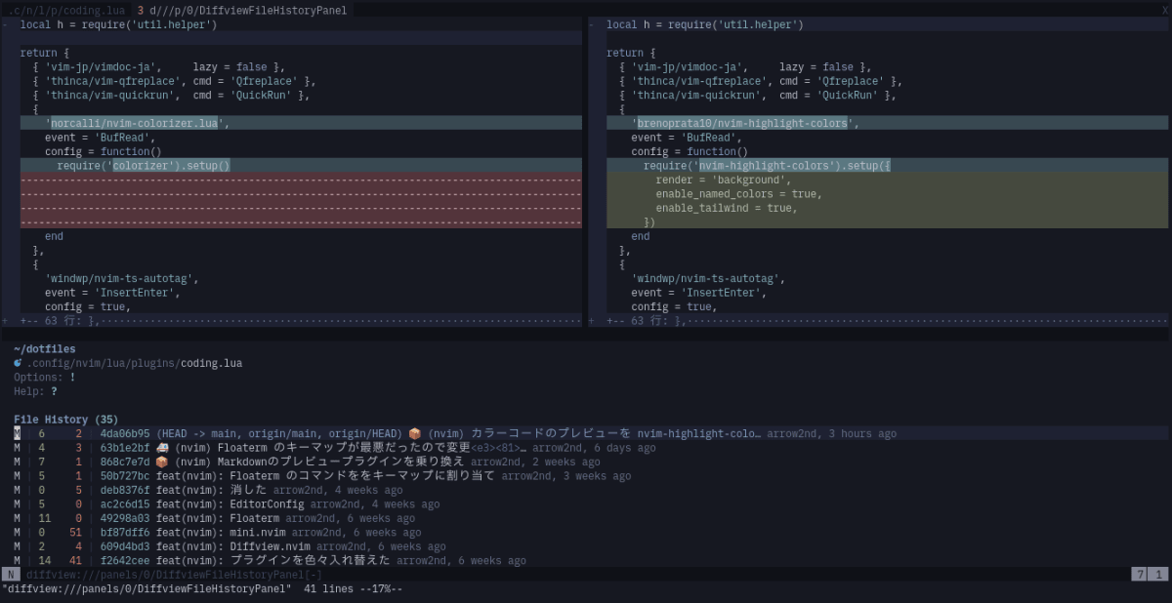Viewport: 1172px width, 603px height.
Task: Click the ambulance emoji in commit 63b1e2bf row
Action: coord(162,448)
